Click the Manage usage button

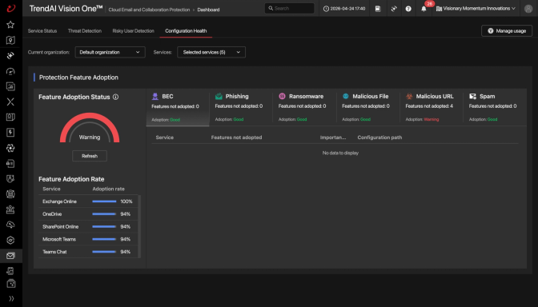coord(507,31)
